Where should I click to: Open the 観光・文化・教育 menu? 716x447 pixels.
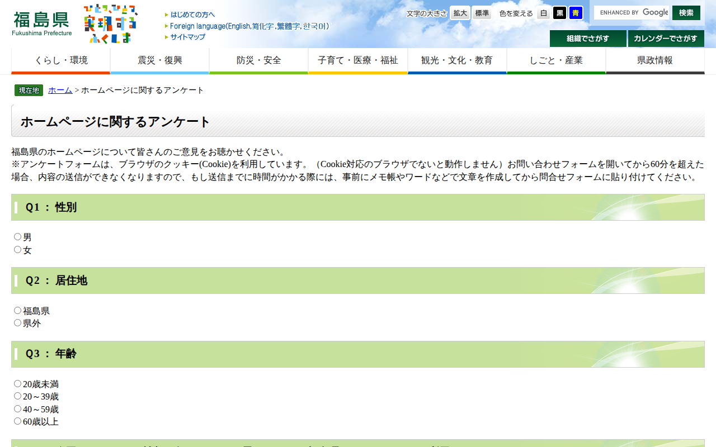[x=457, y=61]
